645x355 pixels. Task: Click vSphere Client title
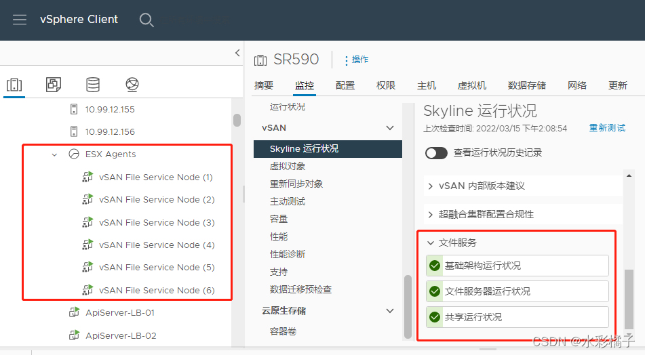(x=79, y=20)
